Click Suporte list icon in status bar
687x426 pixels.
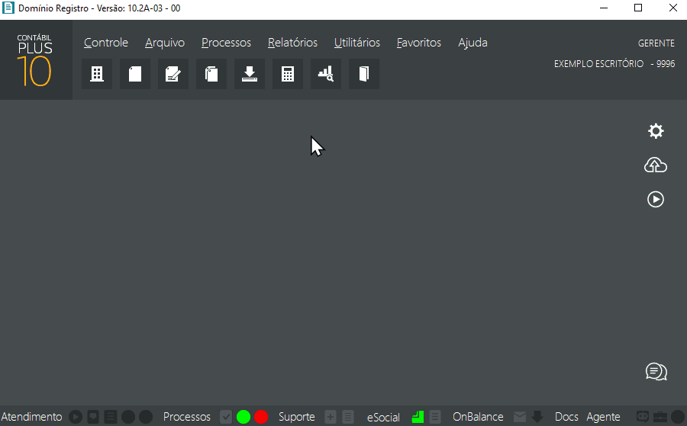pos(348,417)
